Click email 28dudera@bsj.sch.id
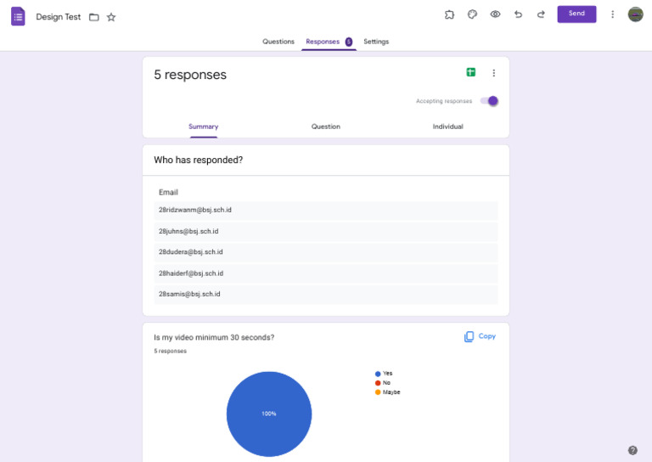This screenshot has height=462, width=652. click(x=190, y=252)
